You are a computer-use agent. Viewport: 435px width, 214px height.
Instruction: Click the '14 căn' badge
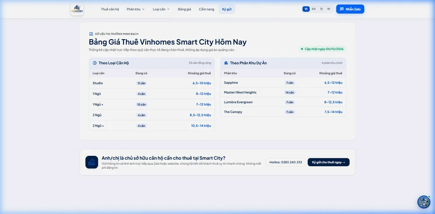290,92
